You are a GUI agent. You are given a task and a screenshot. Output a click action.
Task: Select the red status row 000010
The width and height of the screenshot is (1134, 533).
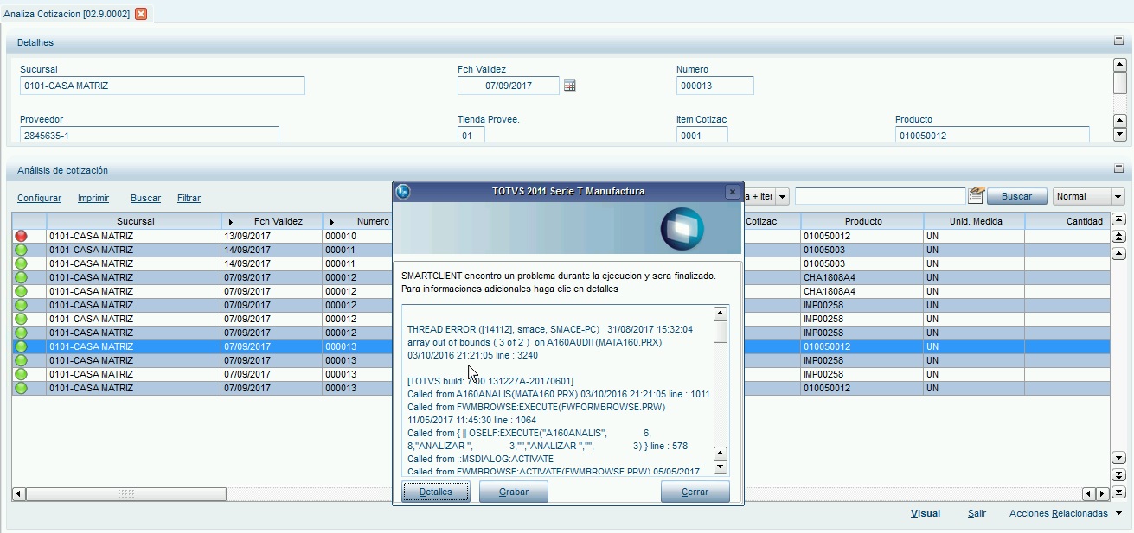click(21, 236)
